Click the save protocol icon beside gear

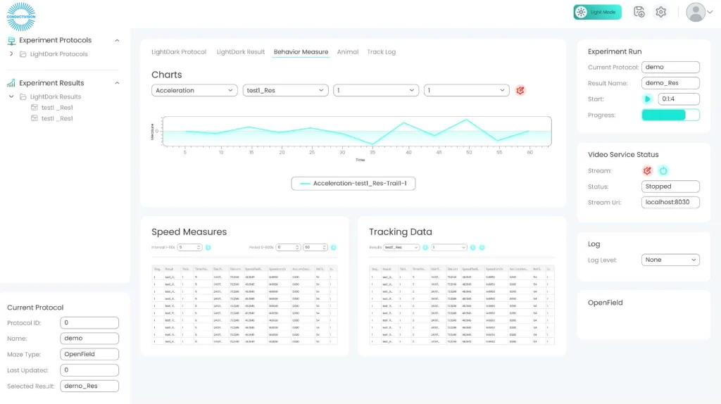639,12
